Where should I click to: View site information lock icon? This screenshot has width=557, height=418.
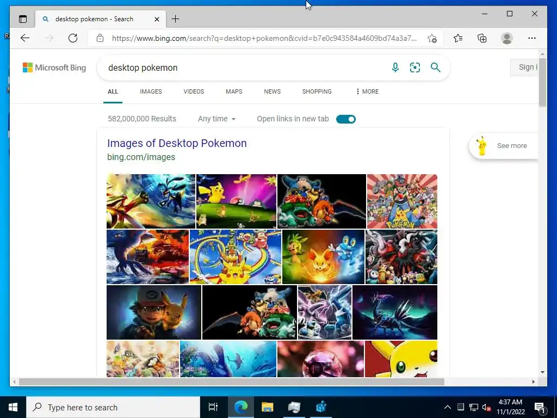tap(100, 38)
